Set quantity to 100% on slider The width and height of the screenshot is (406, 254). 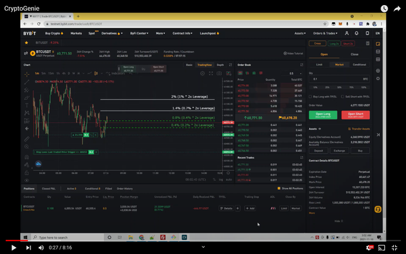pyautogui.click(x=363, y=88)
